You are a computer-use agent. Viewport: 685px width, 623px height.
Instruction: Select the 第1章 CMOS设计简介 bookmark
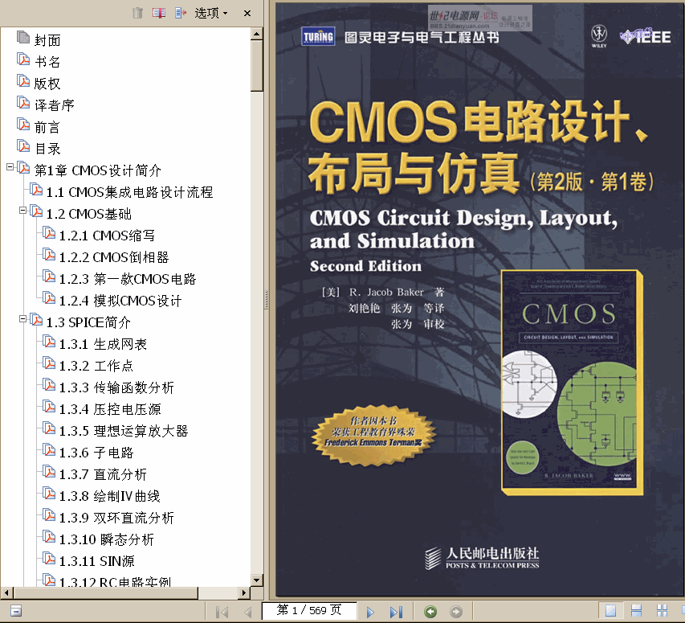click(x=98, y=170)
